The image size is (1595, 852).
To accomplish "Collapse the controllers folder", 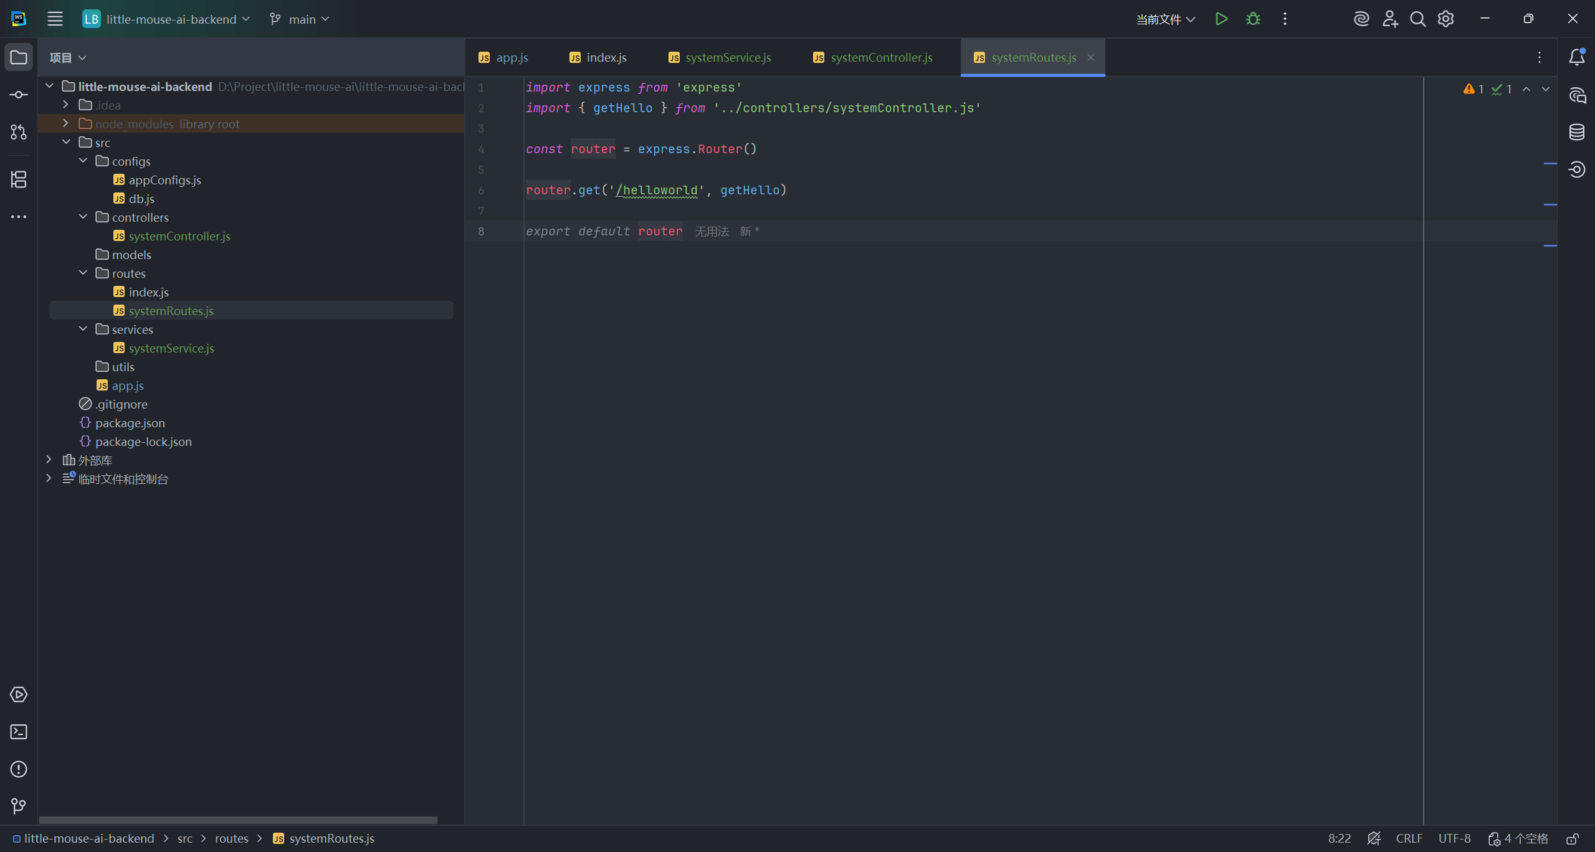I will click(x=83, y=217).
